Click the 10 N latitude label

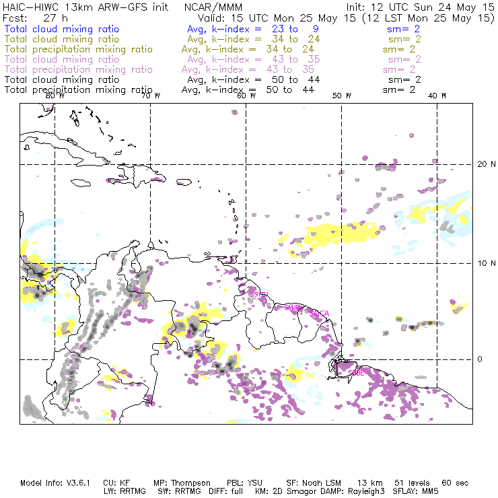[x=487, y=263]
